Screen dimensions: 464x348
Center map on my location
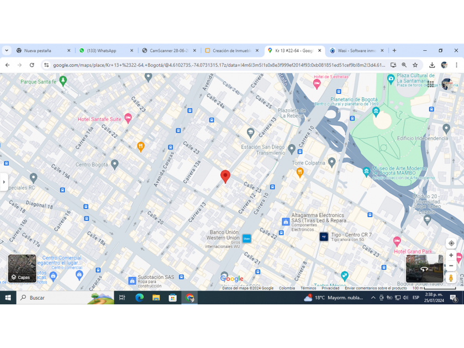pos(451,243)
